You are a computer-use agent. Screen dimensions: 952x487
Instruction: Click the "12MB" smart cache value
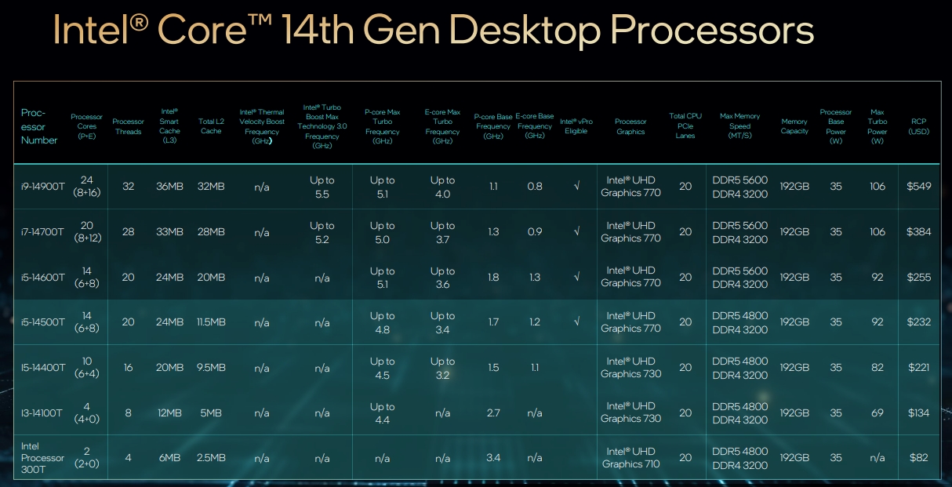click(169, 413)
